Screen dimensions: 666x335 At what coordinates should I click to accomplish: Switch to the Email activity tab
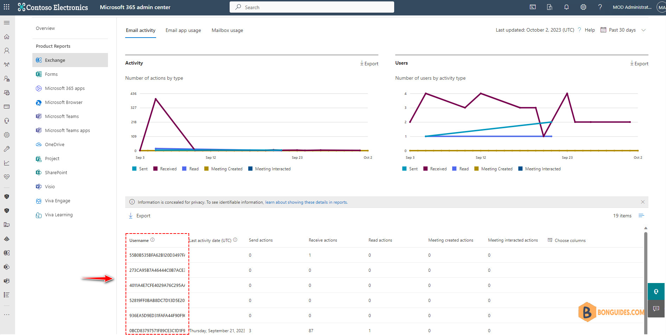tap(141, 30)
